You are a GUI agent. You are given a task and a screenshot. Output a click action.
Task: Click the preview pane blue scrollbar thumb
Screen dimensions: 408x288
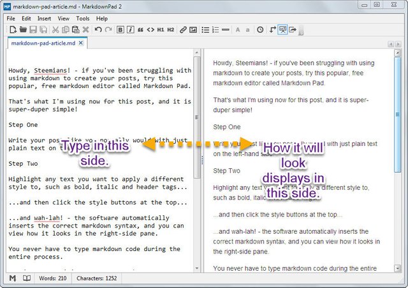click(397, 115)
